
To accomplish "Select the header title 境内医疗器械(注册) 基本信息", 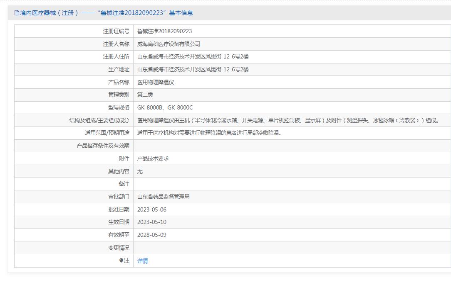I will 104,13.
